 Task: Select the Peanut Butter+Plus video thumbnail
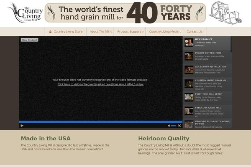[x=189, y=56]
